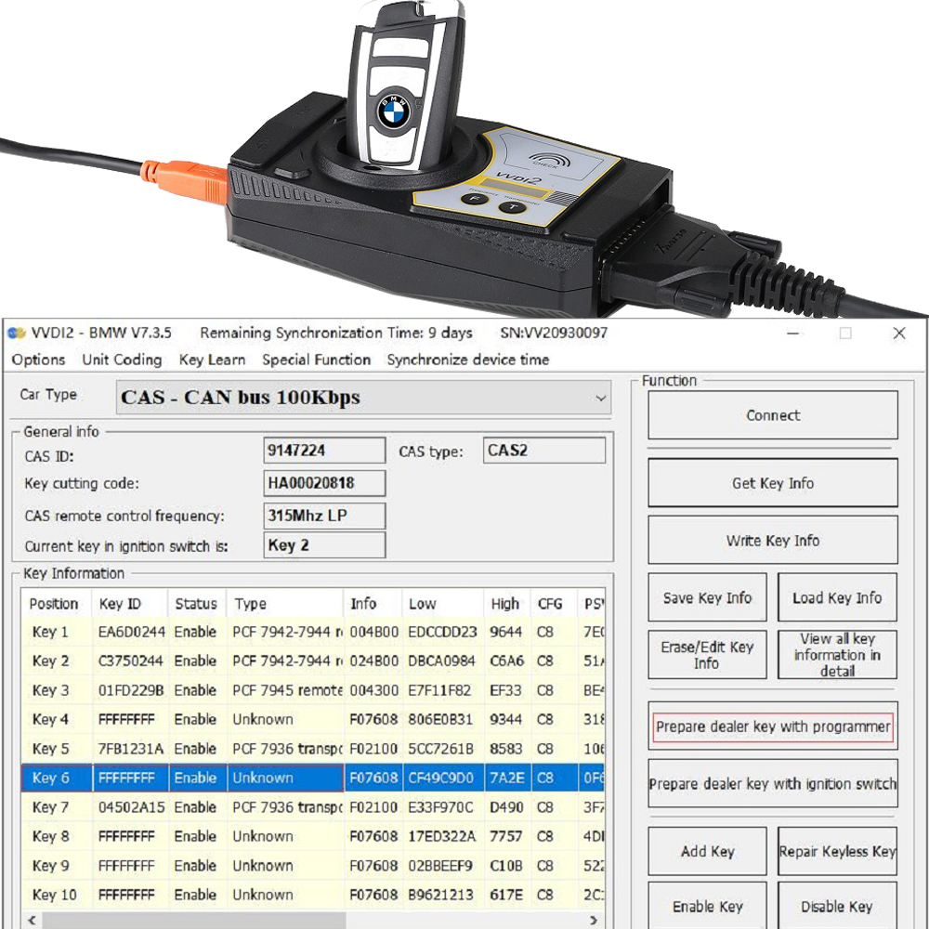Viewport: 929px width, 929px height.
Task: Click Key ID cell EA6D0244
Action: click(131, 632)
